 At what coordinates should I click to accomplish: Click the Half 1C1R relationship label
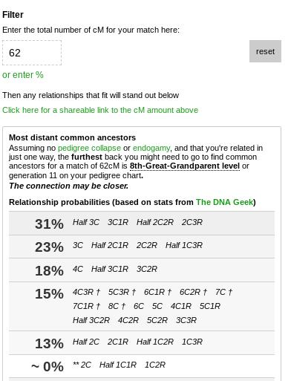118,365
